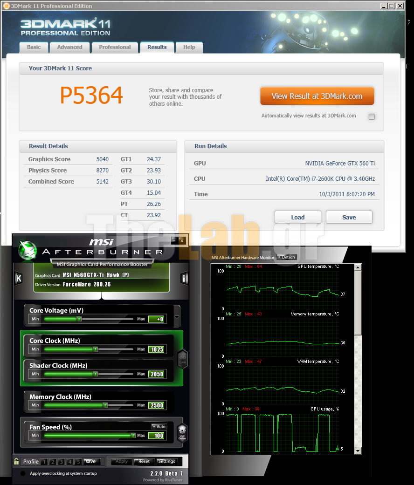
Task: Click the Core Voltage value field
Action: point(156,319)
